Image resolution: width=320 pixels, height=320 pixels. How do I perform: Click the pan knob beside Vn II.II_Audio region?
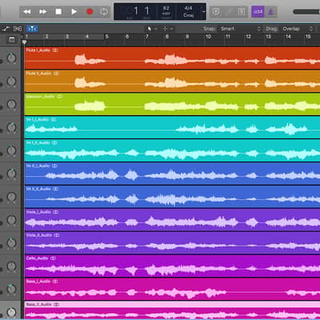click(x=11, y=197)
